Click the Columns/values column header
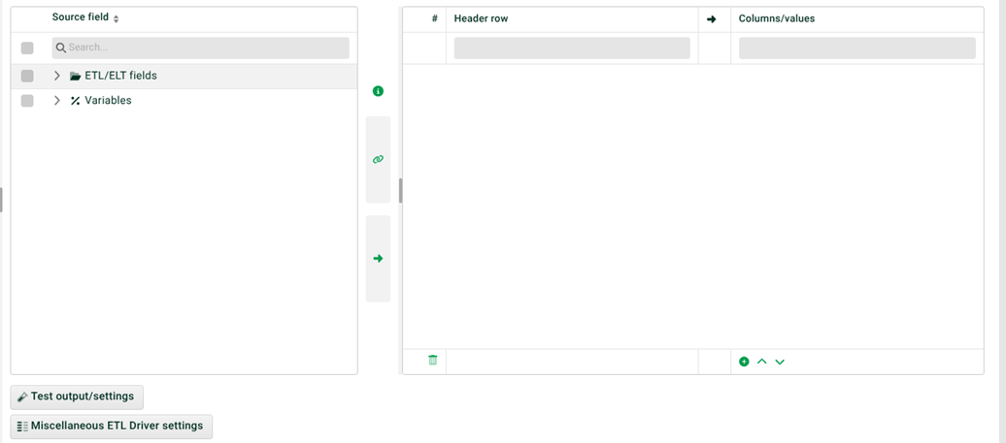This screenshot has width=1006, height=443. (x=777, y=18)
